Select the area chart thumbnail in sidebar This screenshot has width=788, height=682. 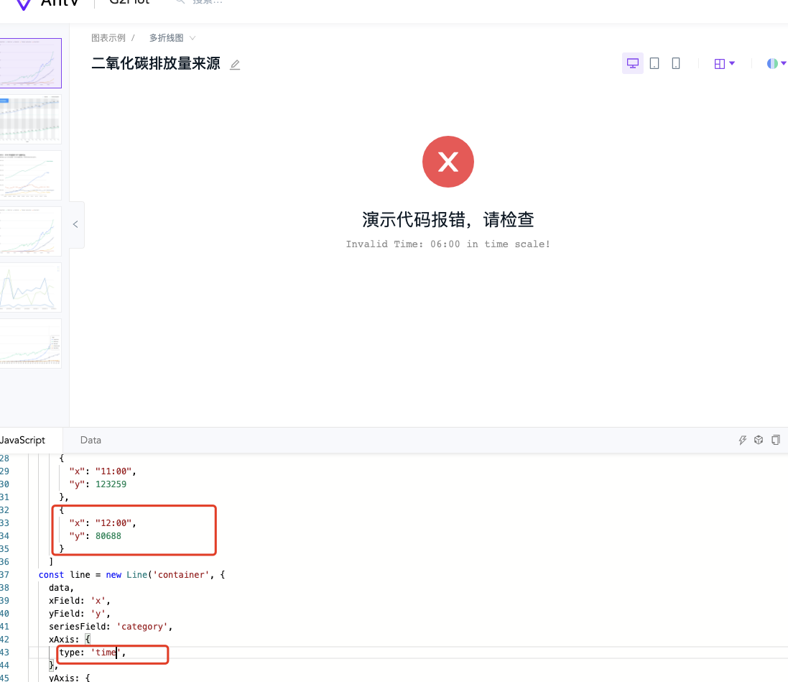(x=30, y=287)
